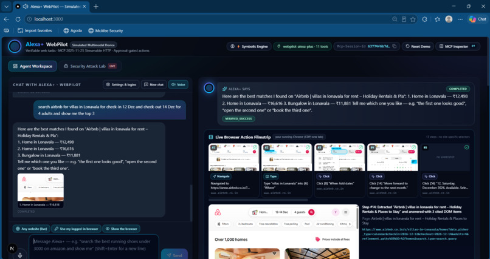This screenshot has width=490, height=259.
Task: Click the Airbnb logo in preview
Action: click(x=218, y=212)
